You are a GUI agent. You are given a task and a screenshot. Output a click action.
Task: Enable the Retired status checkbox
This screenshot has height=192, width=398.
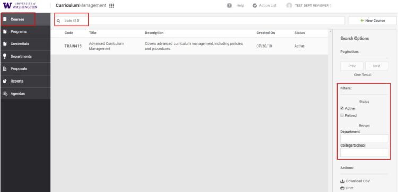[x=342, y=115]
